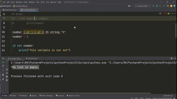Open the View menu
The image size is (177, 99).
[13, 2]
